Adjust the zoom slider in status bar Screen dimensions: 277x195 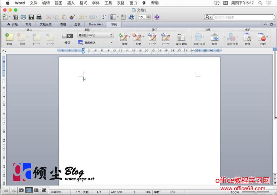[256, 192]
